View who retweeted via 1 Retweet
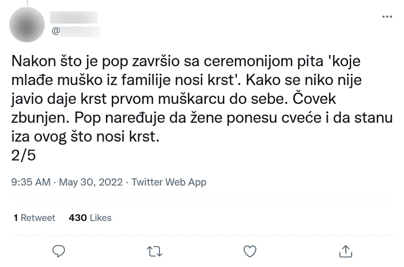 click(34, 218)
